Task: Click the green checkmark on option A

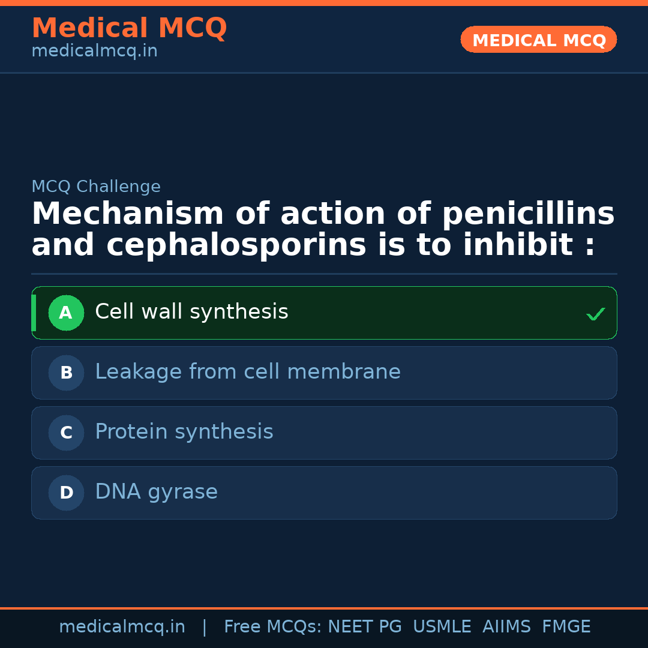Action: (x=595, y=314)
